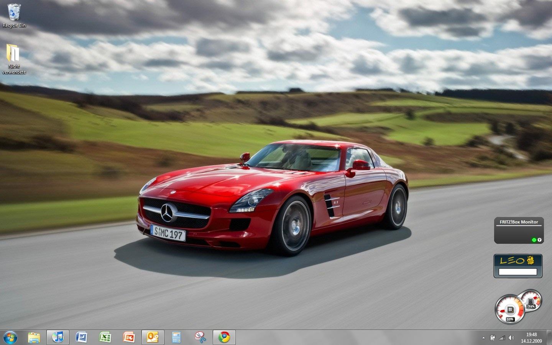Click the FRITZ!Box Monitor gadget title
552x345 pixels.
(519, 222)
